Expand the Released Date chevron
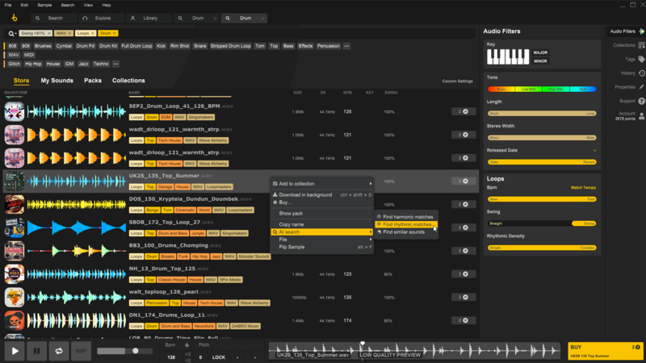 coord(594,150)
